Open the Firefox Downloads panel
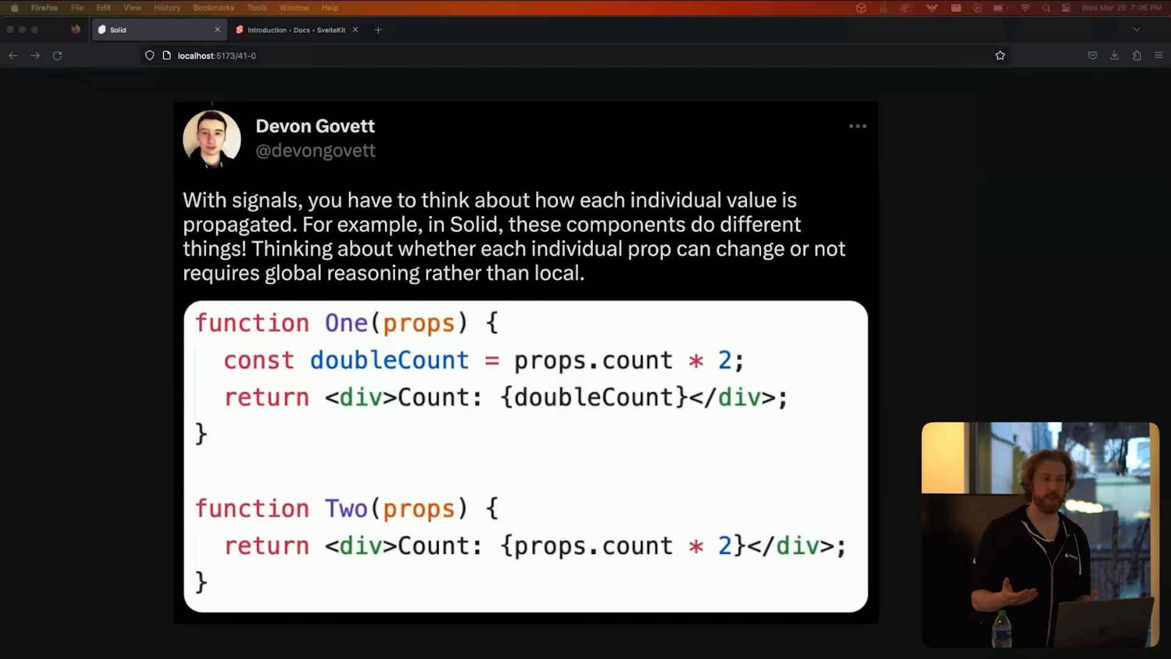 (1114, 56)
